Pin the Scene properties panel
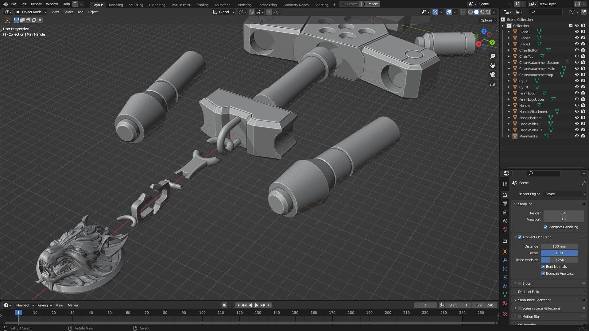The height and width of the screenshot is (331, 589). [583, 183]
